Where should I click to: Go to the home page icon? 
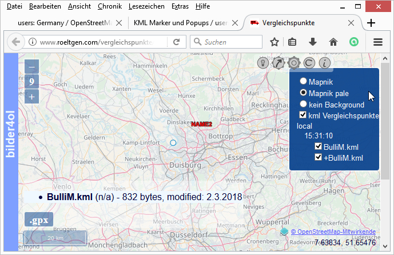[333, 42]
